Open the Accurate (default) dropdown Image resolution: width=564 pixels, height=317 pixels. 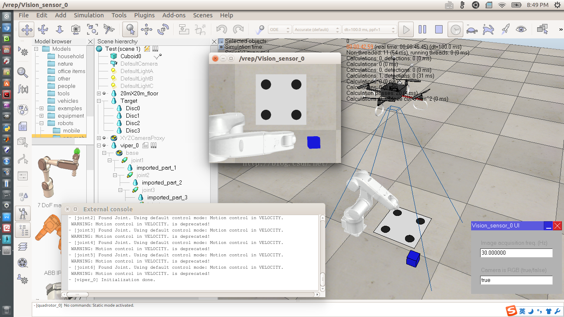point(317,30)
